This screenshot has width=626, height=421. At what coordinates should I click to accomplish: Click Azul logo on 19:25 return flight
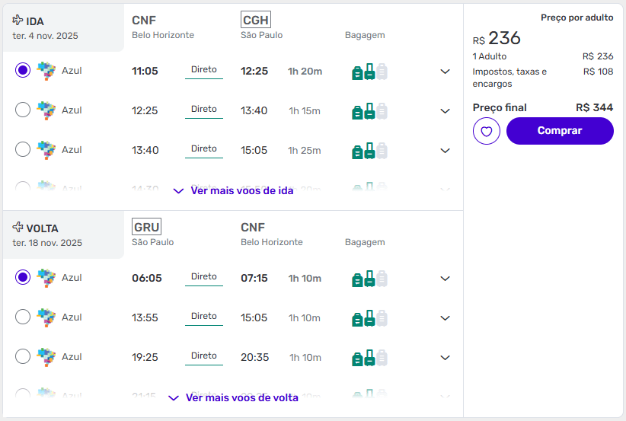click(x=46, y=357)
